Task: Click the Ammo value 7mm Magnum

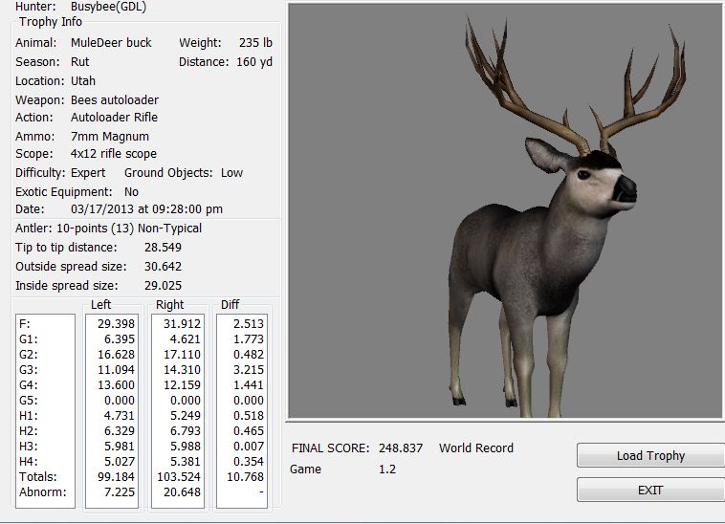Action: pos(110,137)
